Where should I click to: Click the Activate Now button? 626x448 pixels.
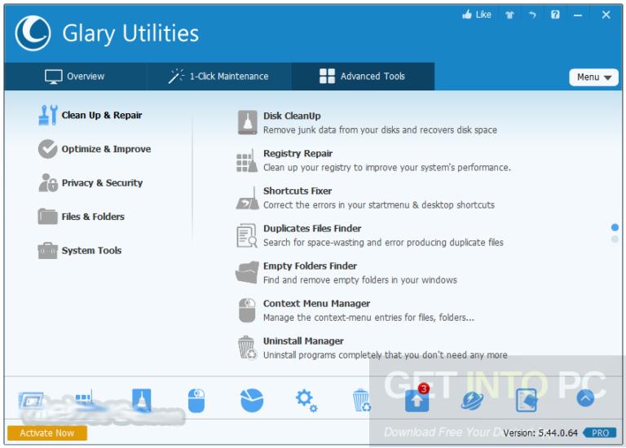pos(47,433)
